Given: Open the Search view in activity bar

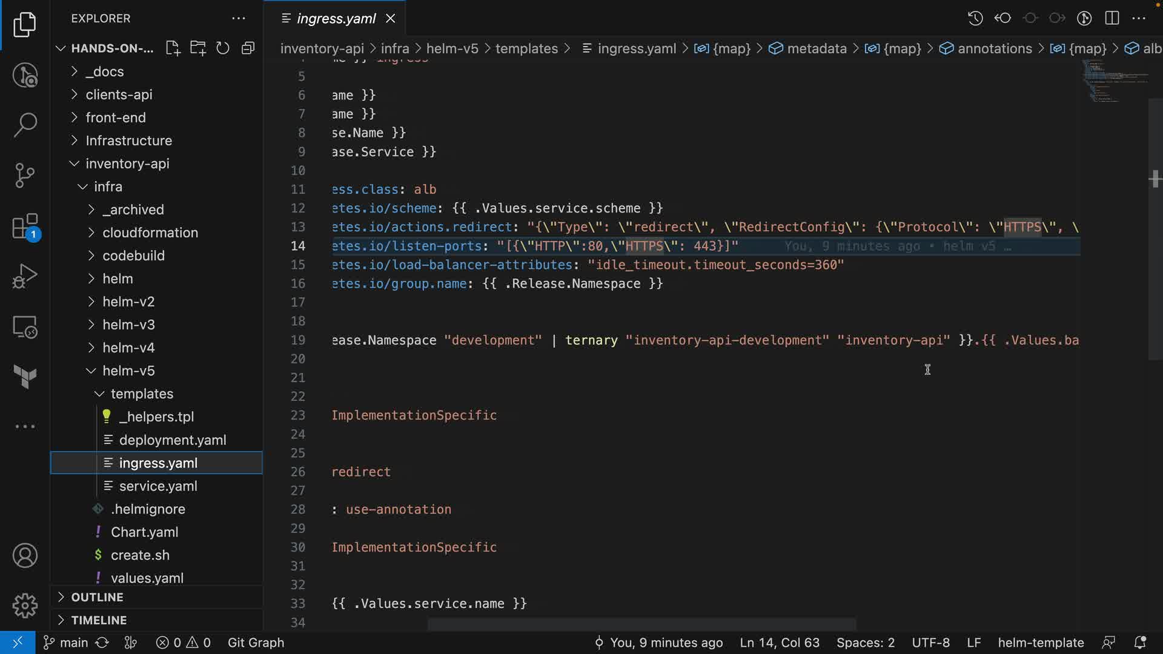Looking at the screenshot, I should point(25,125).
